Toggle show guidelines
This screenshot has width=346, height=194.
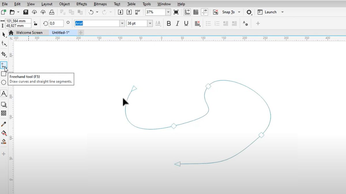[204, 12]
